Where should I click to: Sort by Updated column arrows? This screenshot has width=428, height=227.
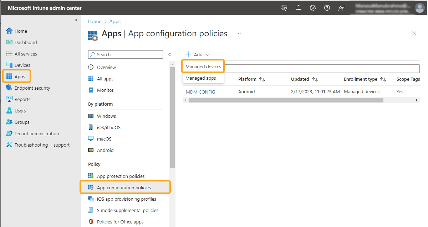click(315, 79)
